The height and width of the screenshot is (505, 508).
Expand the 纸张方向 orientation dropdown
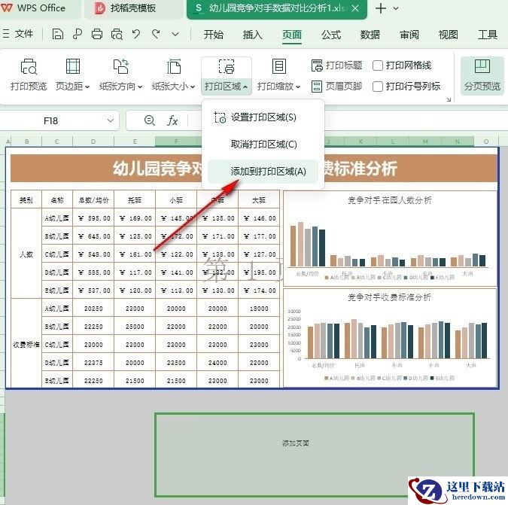click(120, 75)
